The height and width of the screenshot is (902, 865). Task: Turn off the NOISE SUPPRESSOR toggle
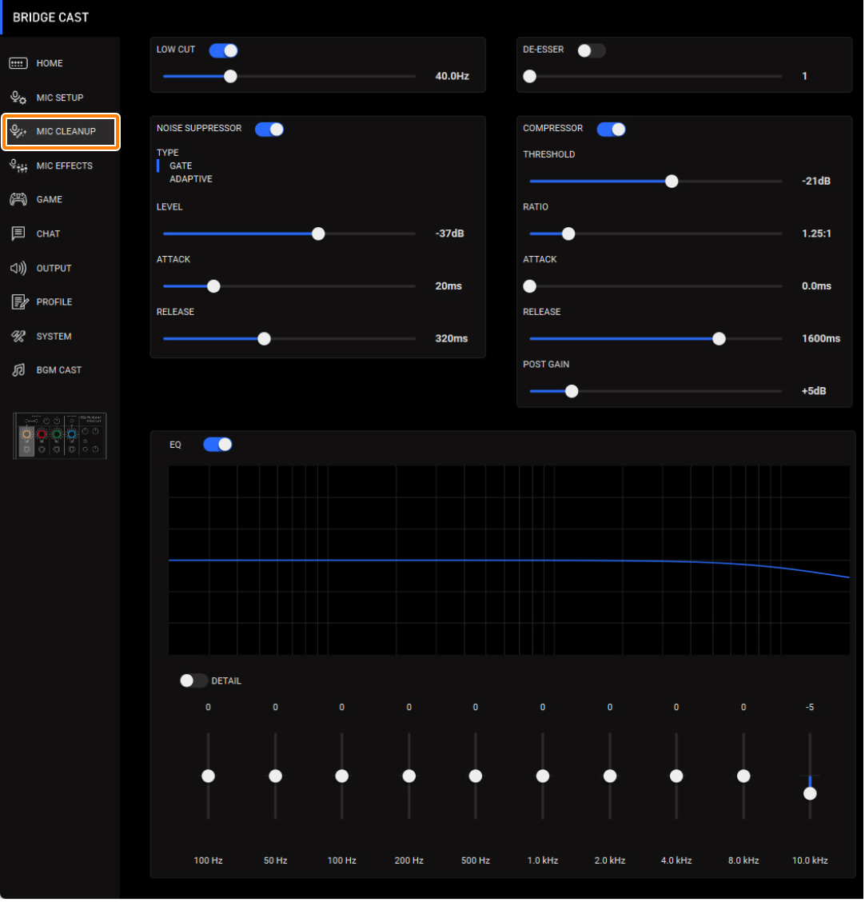pos(269,130)
